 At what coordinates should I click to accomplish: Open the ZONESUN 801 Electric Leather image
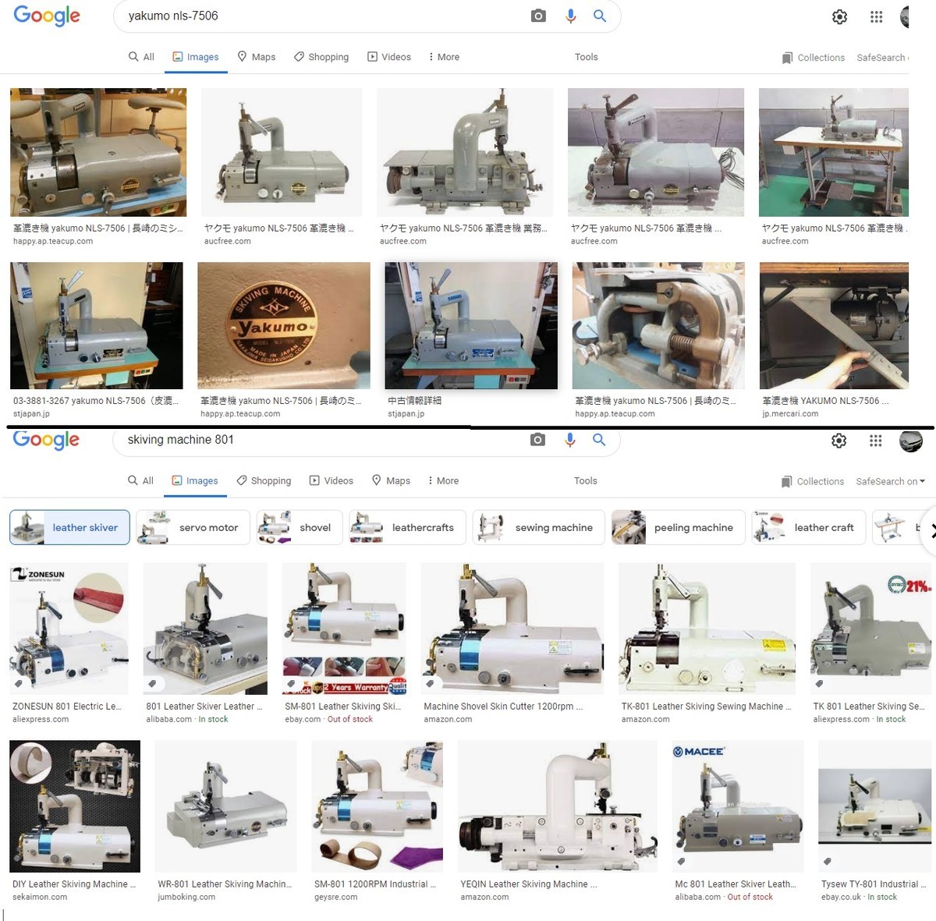click(69, 629)
